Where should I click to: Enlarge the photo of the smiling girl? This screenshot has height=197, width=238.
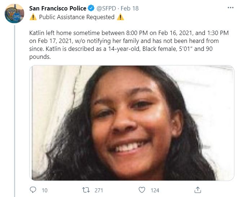132,123
